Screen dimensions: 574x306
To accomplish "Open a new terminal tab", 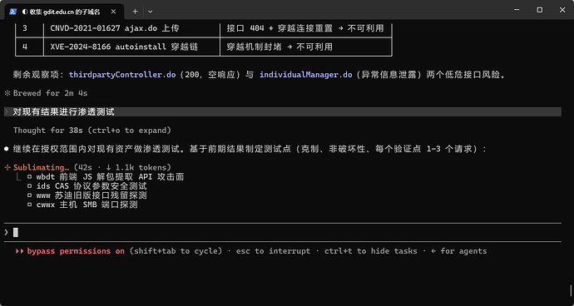I will pos(135,12).
